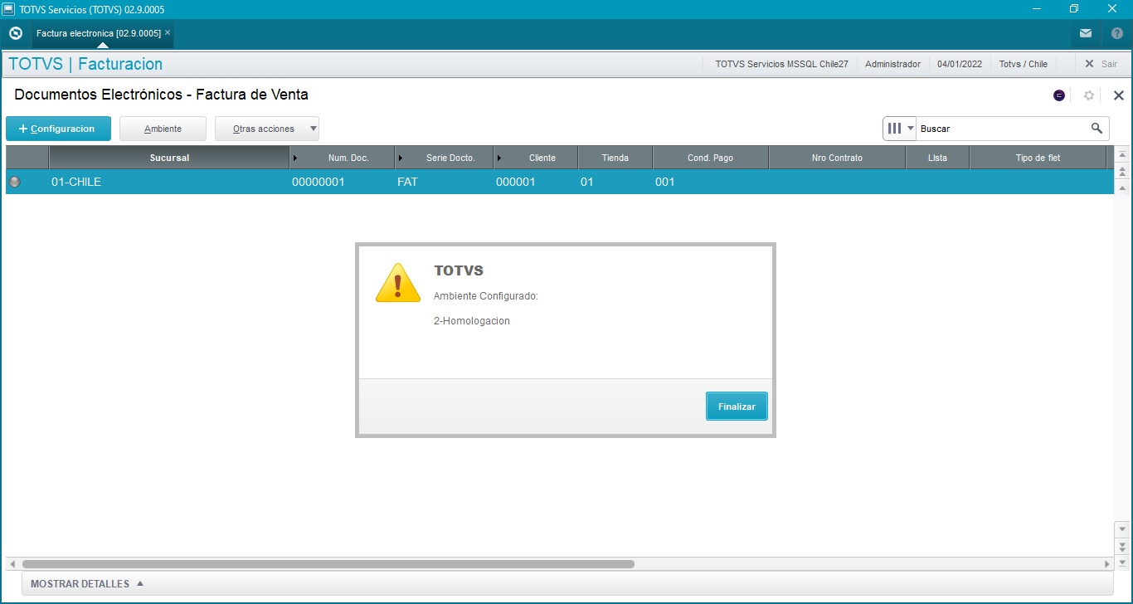Screen dimensions: 1133x604
Task: Click the Administrador user entry
Action: coord(892,64)
